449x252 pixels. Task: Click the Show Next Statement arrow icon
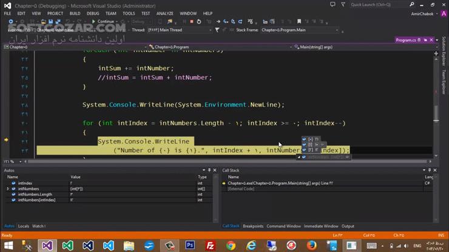pyautogui.click(x=218, y=21)
